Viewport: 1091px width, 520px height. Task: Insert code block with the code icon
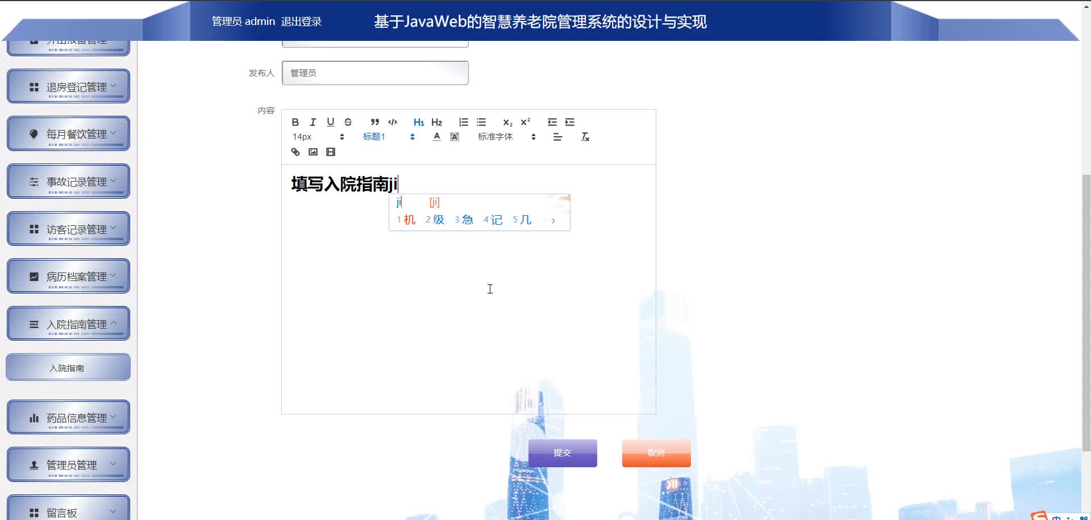[x=393, y=122]
